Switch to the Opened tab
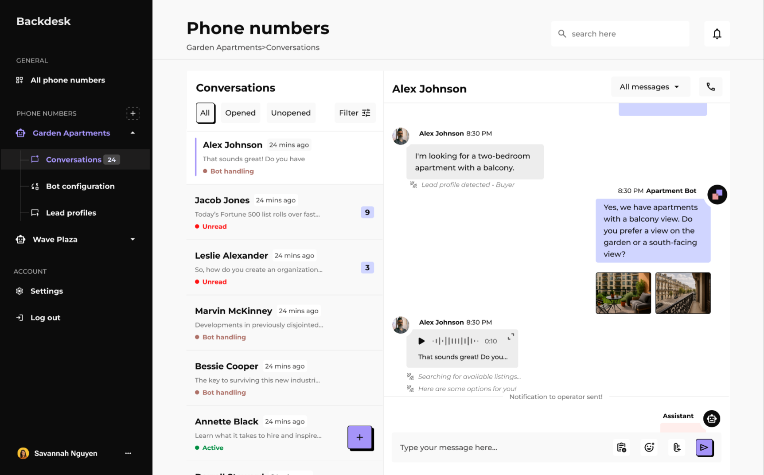Viewport: 764px width, 475px height. tap(240, 113)
